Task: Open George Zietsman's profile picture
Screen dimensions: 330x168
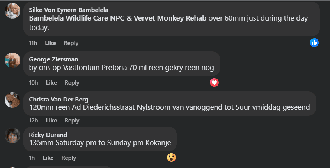Action: 12,59
